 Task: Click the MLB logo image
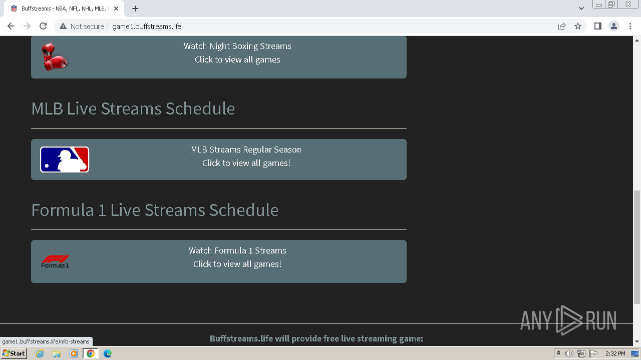[65, 159]
